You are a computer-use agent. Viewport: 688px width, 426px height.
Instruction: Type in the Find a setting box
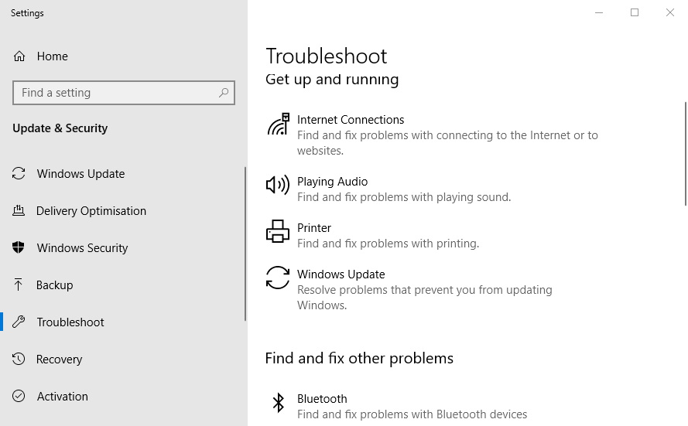coord(116,93)
